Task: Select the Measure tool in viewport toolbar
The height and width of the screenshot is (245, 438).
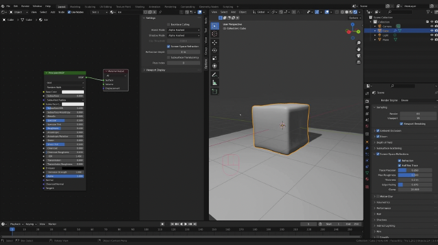Action: [x=215, y=83]
